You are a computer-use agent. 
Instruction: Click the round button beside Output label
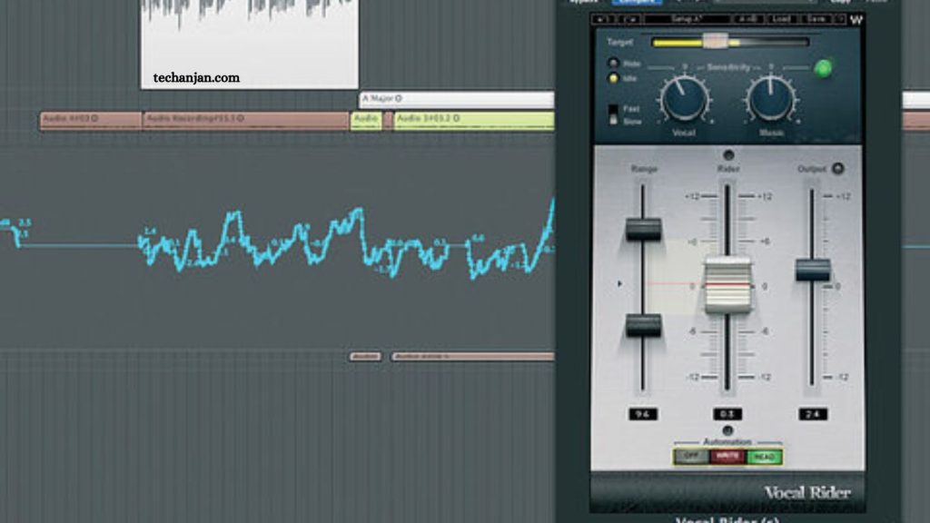837,169
